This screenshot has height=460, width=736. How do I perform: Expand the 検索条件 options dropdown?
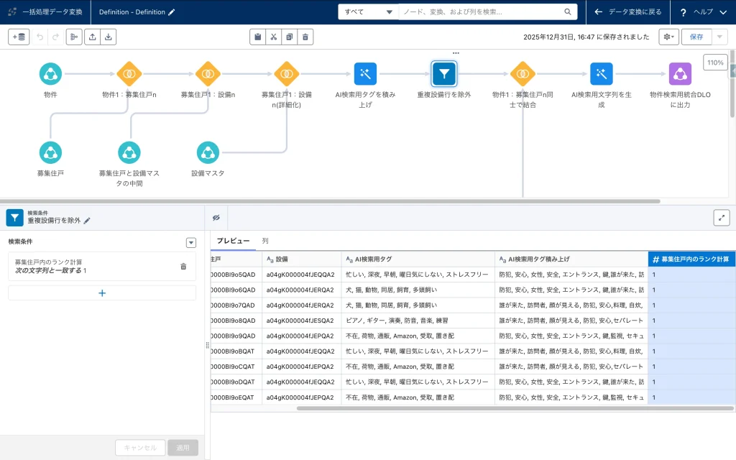coord(190,243)
